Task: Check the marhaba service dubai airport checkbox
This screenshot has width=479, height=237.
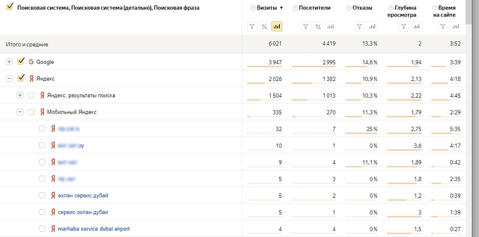Action: [42, 228]
